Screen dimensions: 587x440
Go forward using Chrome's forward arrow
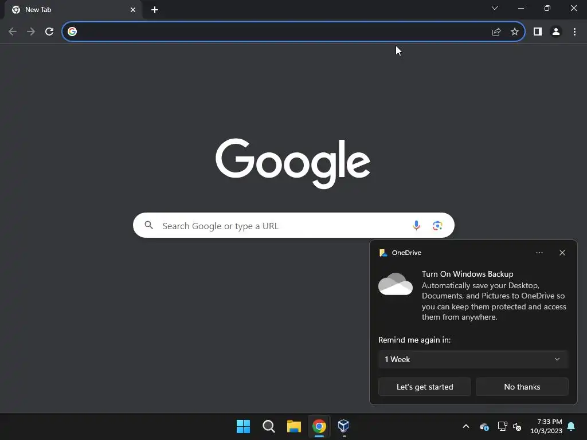tap(31, 32)
